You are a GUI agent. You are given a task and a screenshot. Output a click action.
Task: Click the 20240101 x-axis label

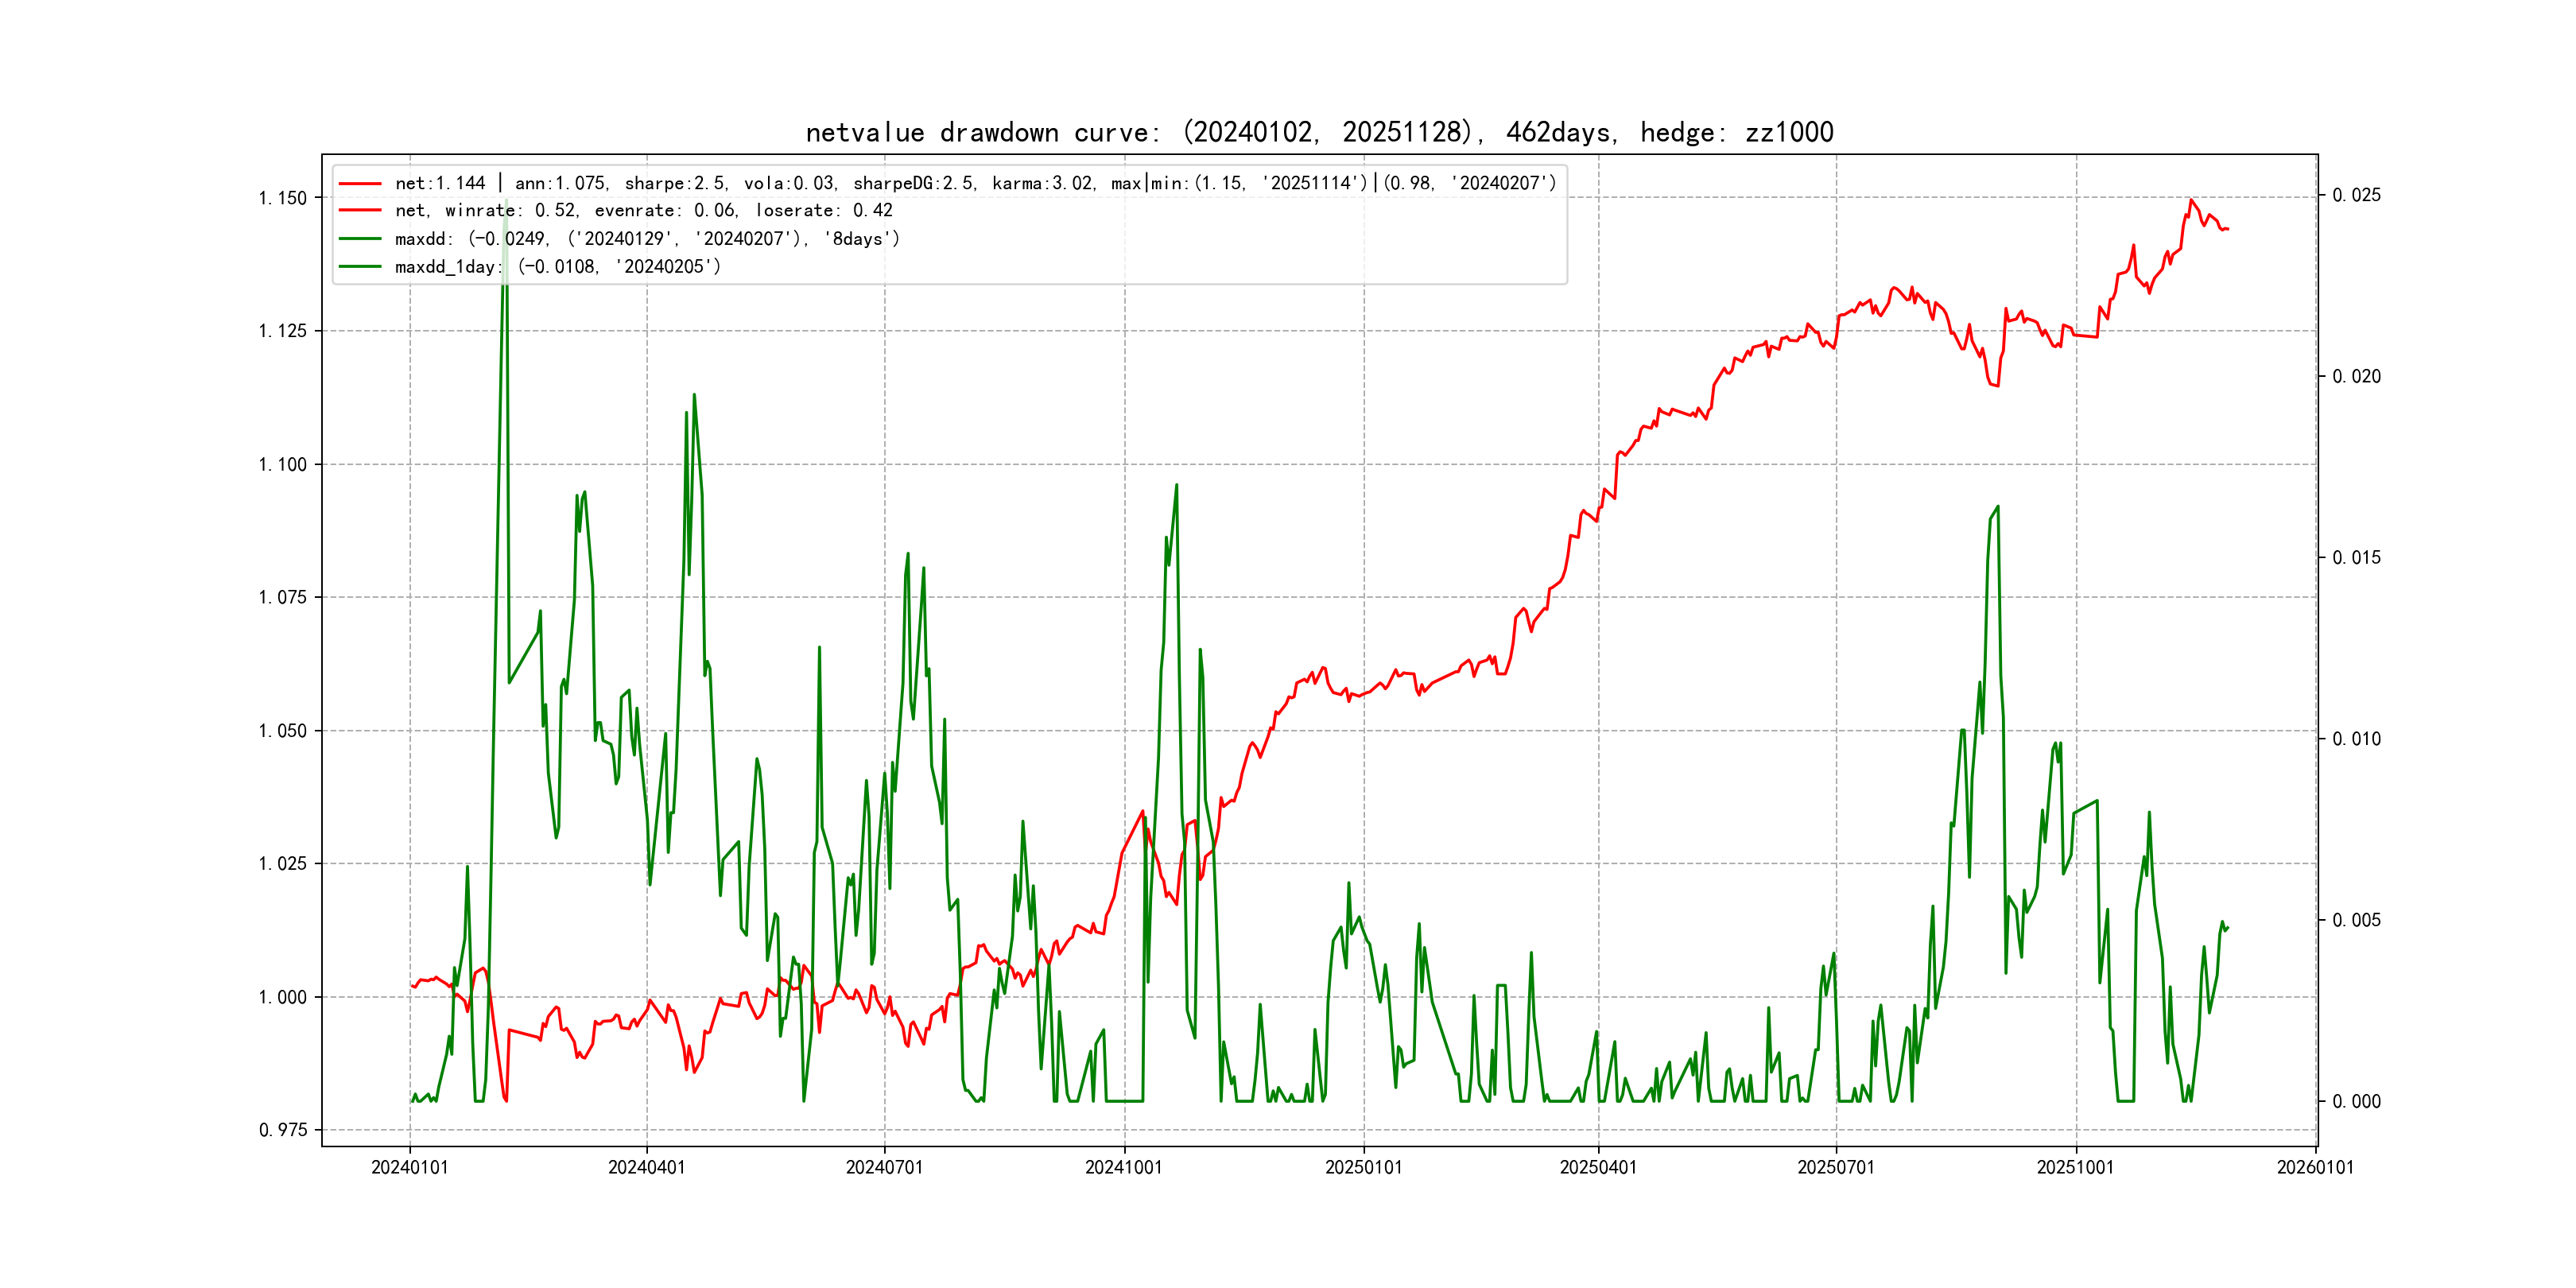(410, 1167)
